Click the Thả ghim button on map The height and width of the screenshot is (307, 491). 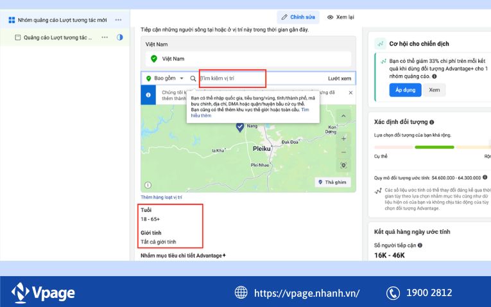coord(332,182)
